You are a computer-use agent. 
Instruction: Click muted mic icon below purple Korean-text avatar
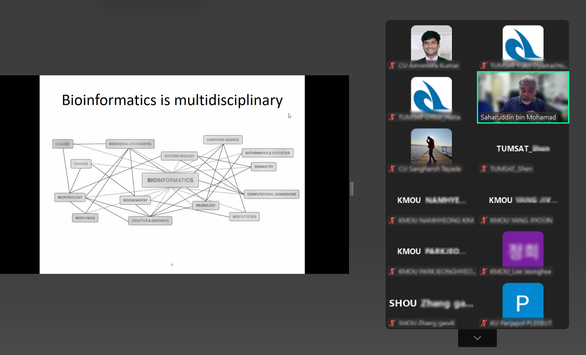click(484, 272)
